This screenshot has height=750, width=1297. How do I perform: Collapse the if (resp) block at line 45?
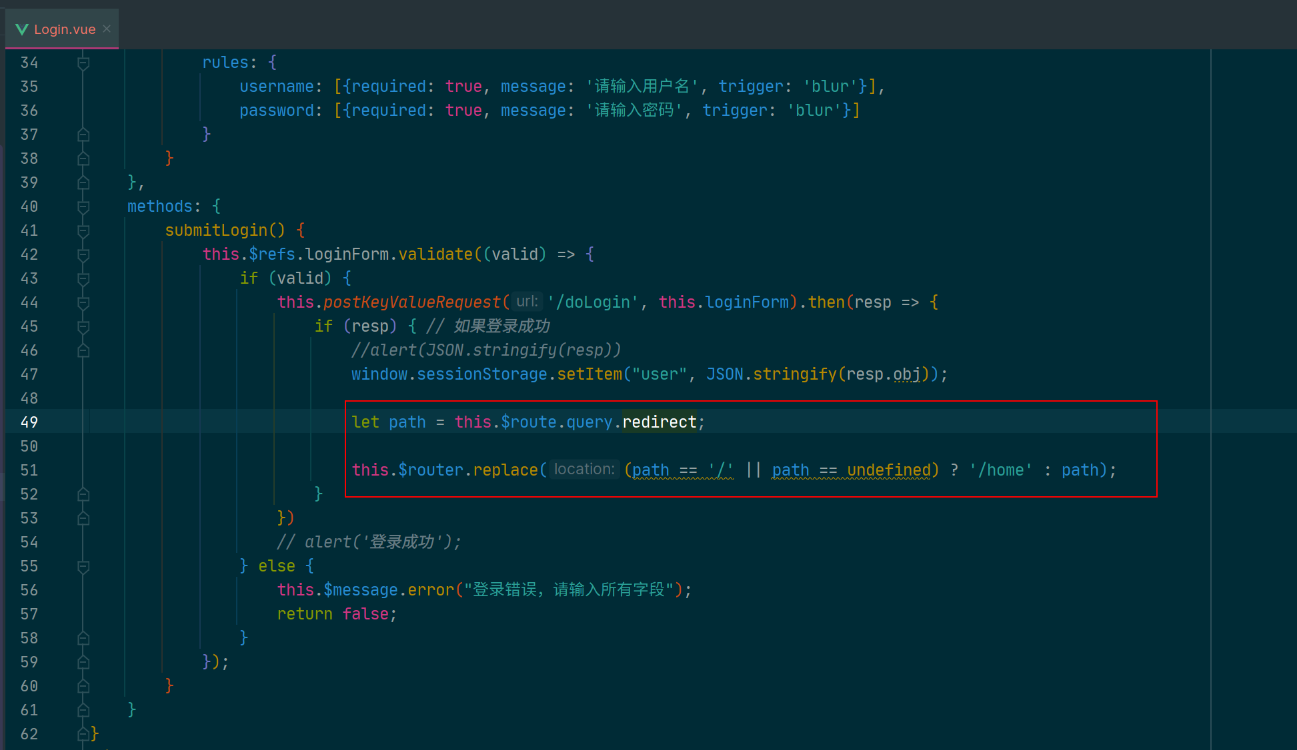tap(83, 327)
